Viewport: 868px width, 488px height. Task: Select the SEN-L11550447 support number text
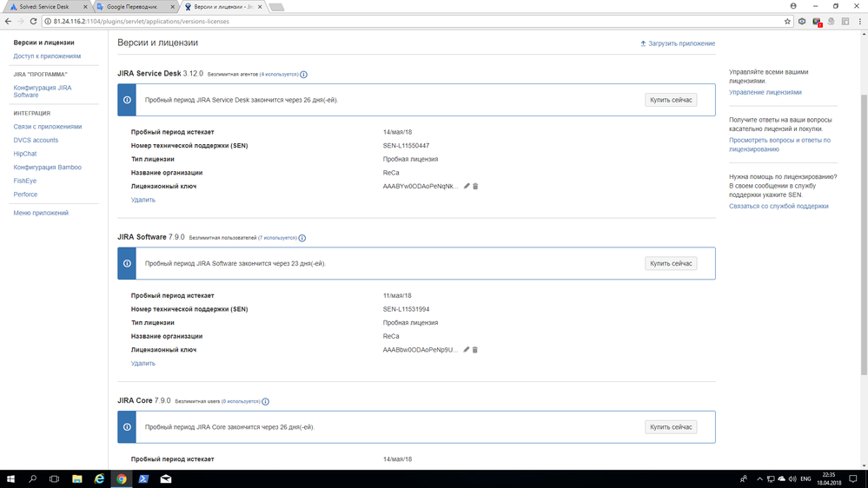coord(406,146)
